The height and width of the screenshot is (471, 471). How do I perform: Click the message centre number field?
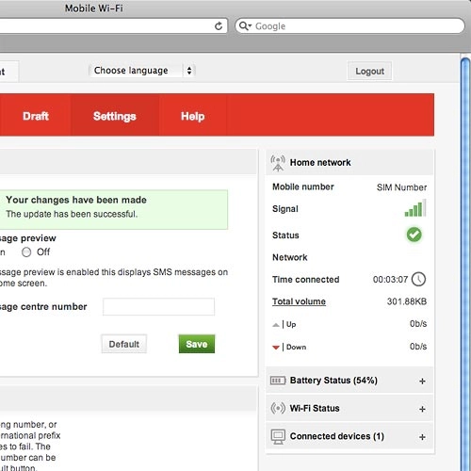tap(158, 307)
